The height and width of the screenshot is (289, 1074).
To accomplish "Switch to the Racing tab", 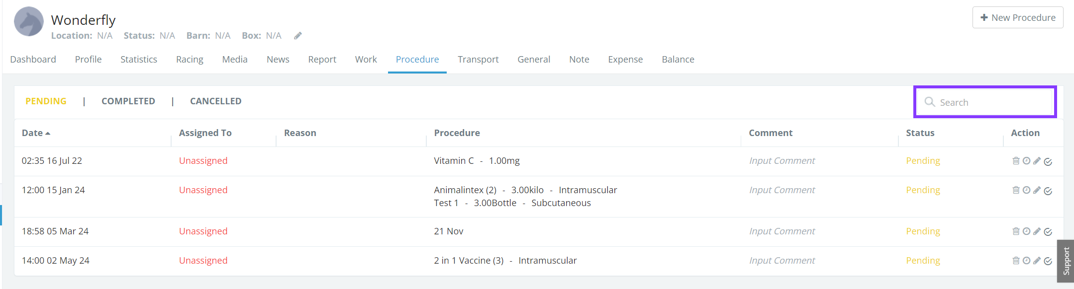I will click(x=190, y=60).
